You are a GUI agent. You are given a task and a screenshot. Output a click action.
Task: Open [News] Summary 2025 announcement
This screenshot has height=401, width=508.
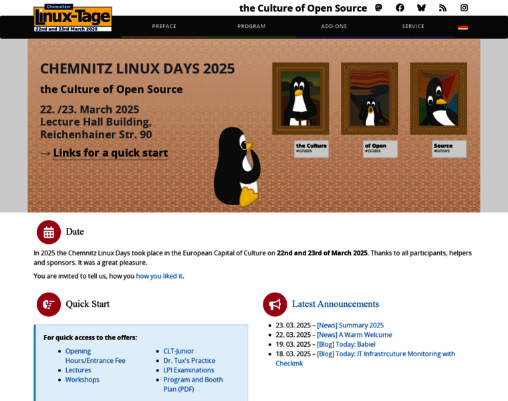(350, 325)
